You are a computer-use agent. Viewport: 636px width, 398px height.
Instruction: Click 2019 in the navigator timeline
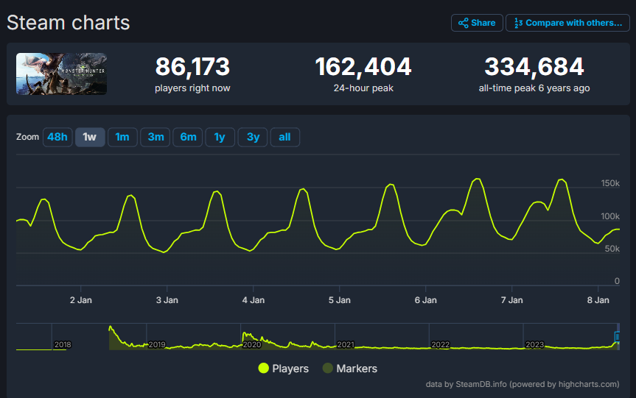[156, 344]
